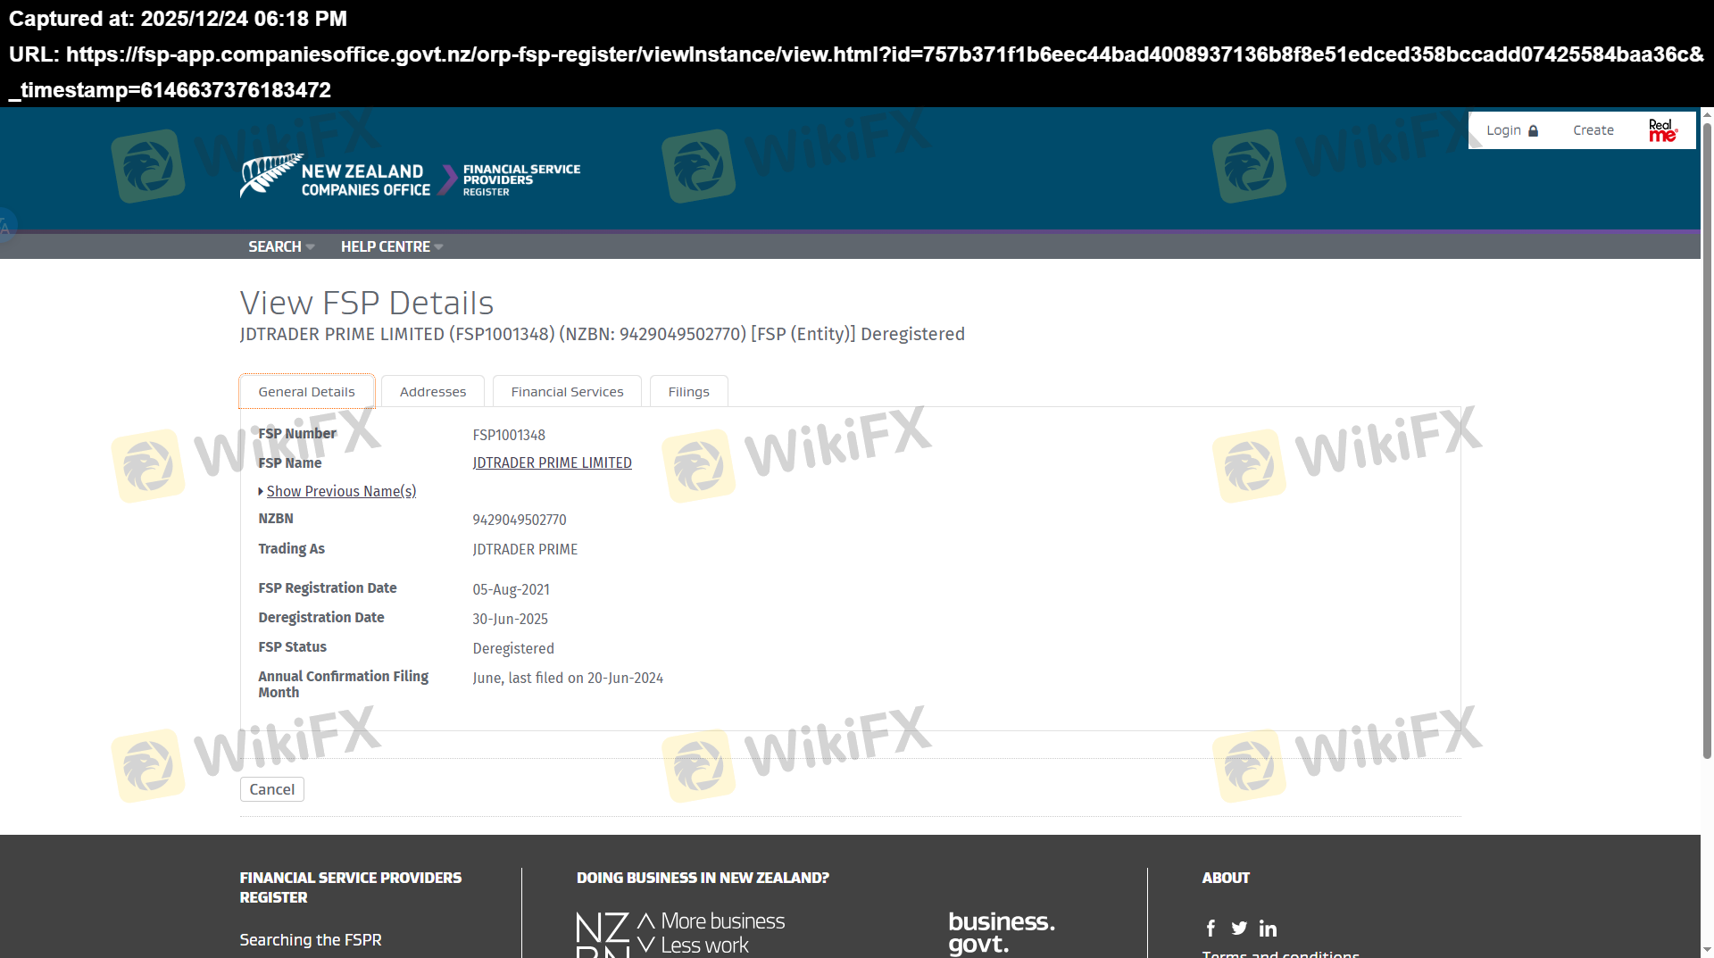
Task: Click the Financial Service Providers Register logo
Action: [520, 179]
